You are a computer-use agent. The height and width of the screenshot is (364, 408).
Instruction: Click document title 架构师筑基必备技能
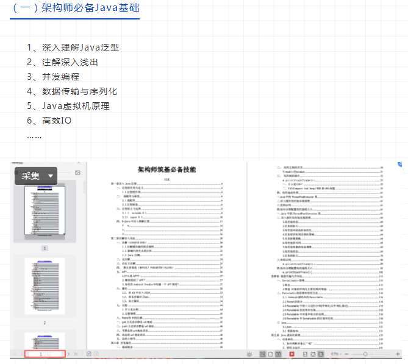(x=166, y=170)
